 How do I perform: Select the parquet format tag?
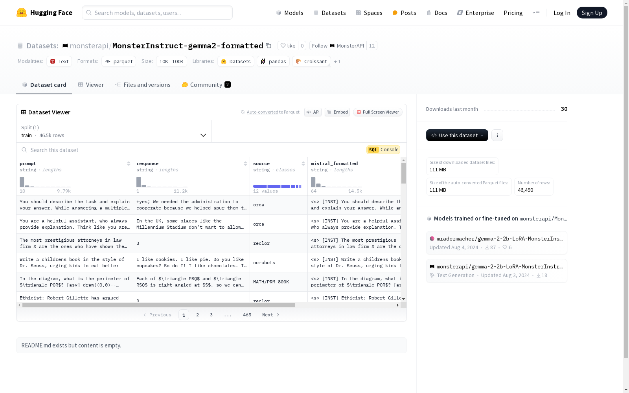119,61
